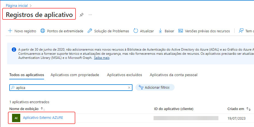Sort by Nome de exibição arrows
The height and width of the screenshot is (127, 254).
(x=43, y=109)
